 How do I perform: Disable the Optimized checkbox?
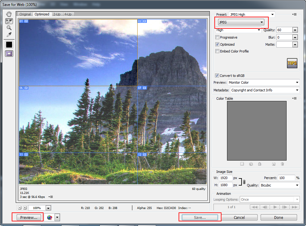coord(217,44)
